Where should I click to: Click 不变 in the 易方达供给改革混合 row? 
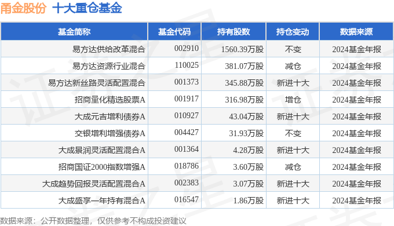[x=293, y=49]
